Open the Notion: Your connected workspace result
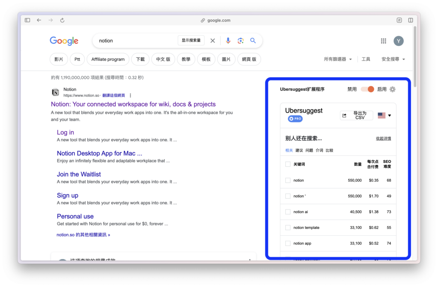 133,104
